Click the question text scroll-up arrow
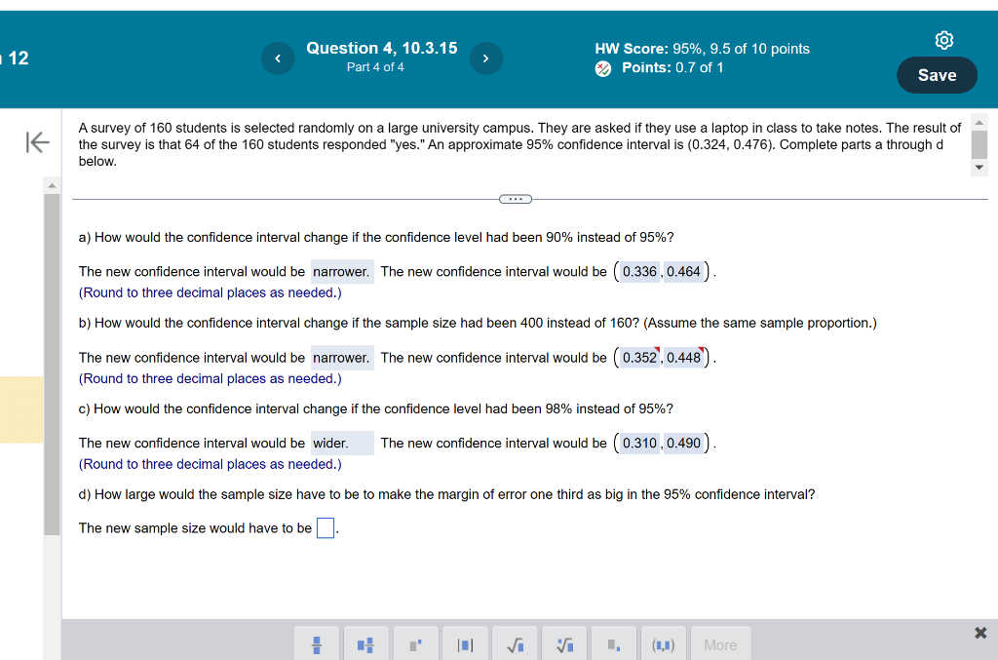The image size is (998, 660). [979, 122]
